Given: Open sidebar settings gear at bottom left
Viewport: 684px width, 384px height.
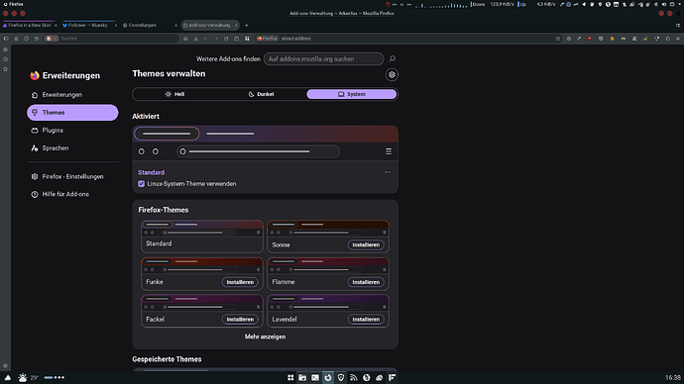Looking at the screenshot, I should [x=5, y=366].
